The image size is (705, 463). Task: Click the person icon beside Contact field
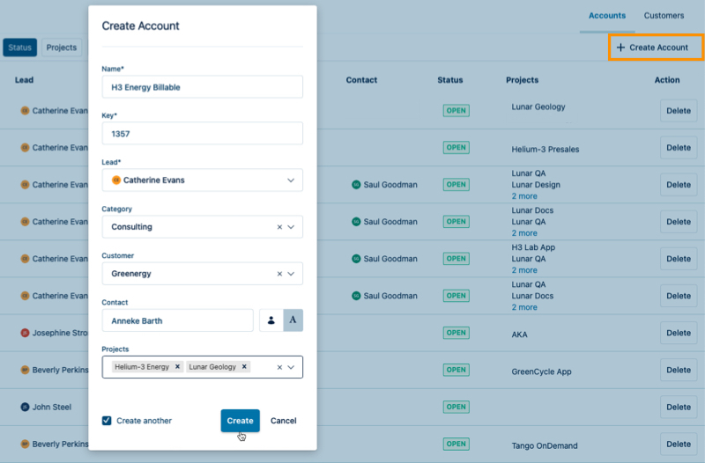271,320
